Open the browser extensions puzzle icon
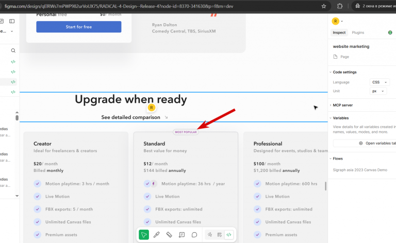Image resolution: width=396 pixels, height=243 pixels. coord(340,6)
